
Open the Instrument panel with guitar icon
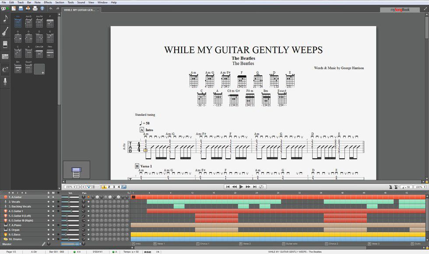(5, 31)
